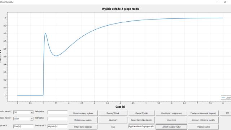Click the Usuń tytuł i podpisy osi button
231x130 pixels.
pos(171,113)
